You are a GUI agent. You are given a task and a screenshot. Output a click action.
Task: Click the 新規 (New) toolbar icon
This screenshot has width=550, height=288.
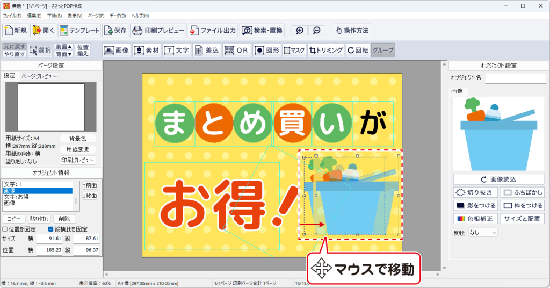click(16, 30)
